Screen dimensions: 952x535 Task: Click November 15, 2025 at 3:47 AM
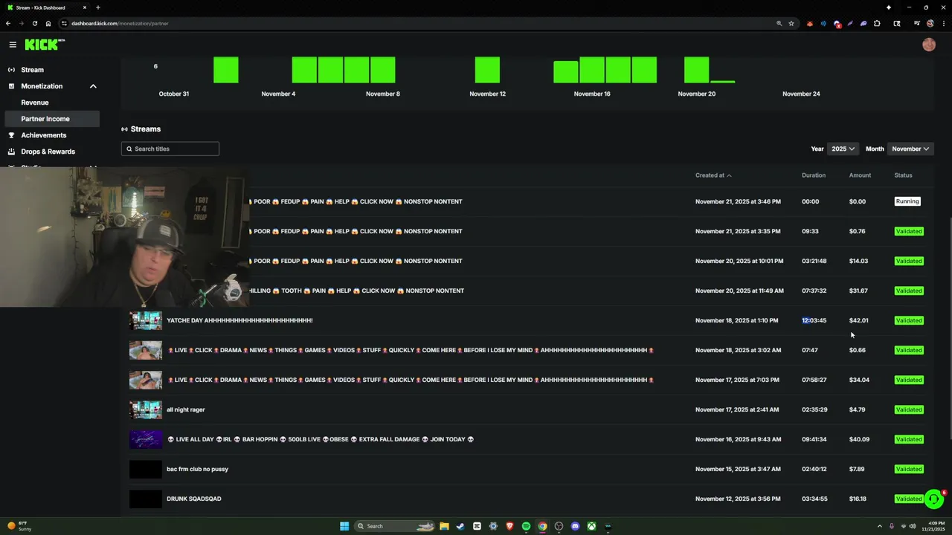[738, 469]
